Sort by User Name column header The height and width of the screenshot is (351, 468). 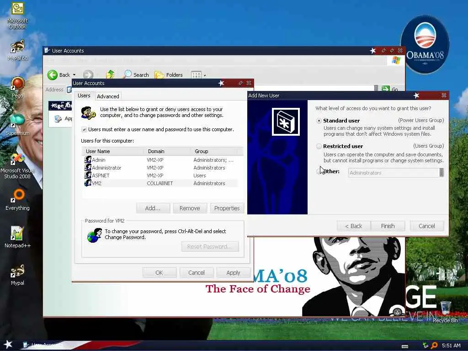(112, 151)
